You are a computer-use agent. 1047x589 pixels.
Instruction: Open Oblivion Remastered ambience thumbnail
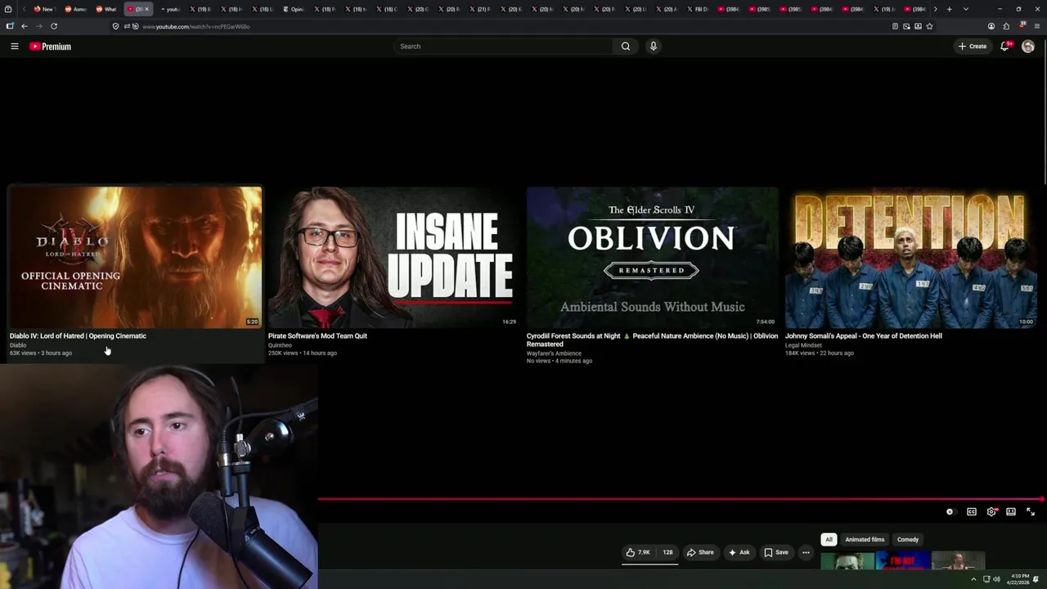[652, 257]
